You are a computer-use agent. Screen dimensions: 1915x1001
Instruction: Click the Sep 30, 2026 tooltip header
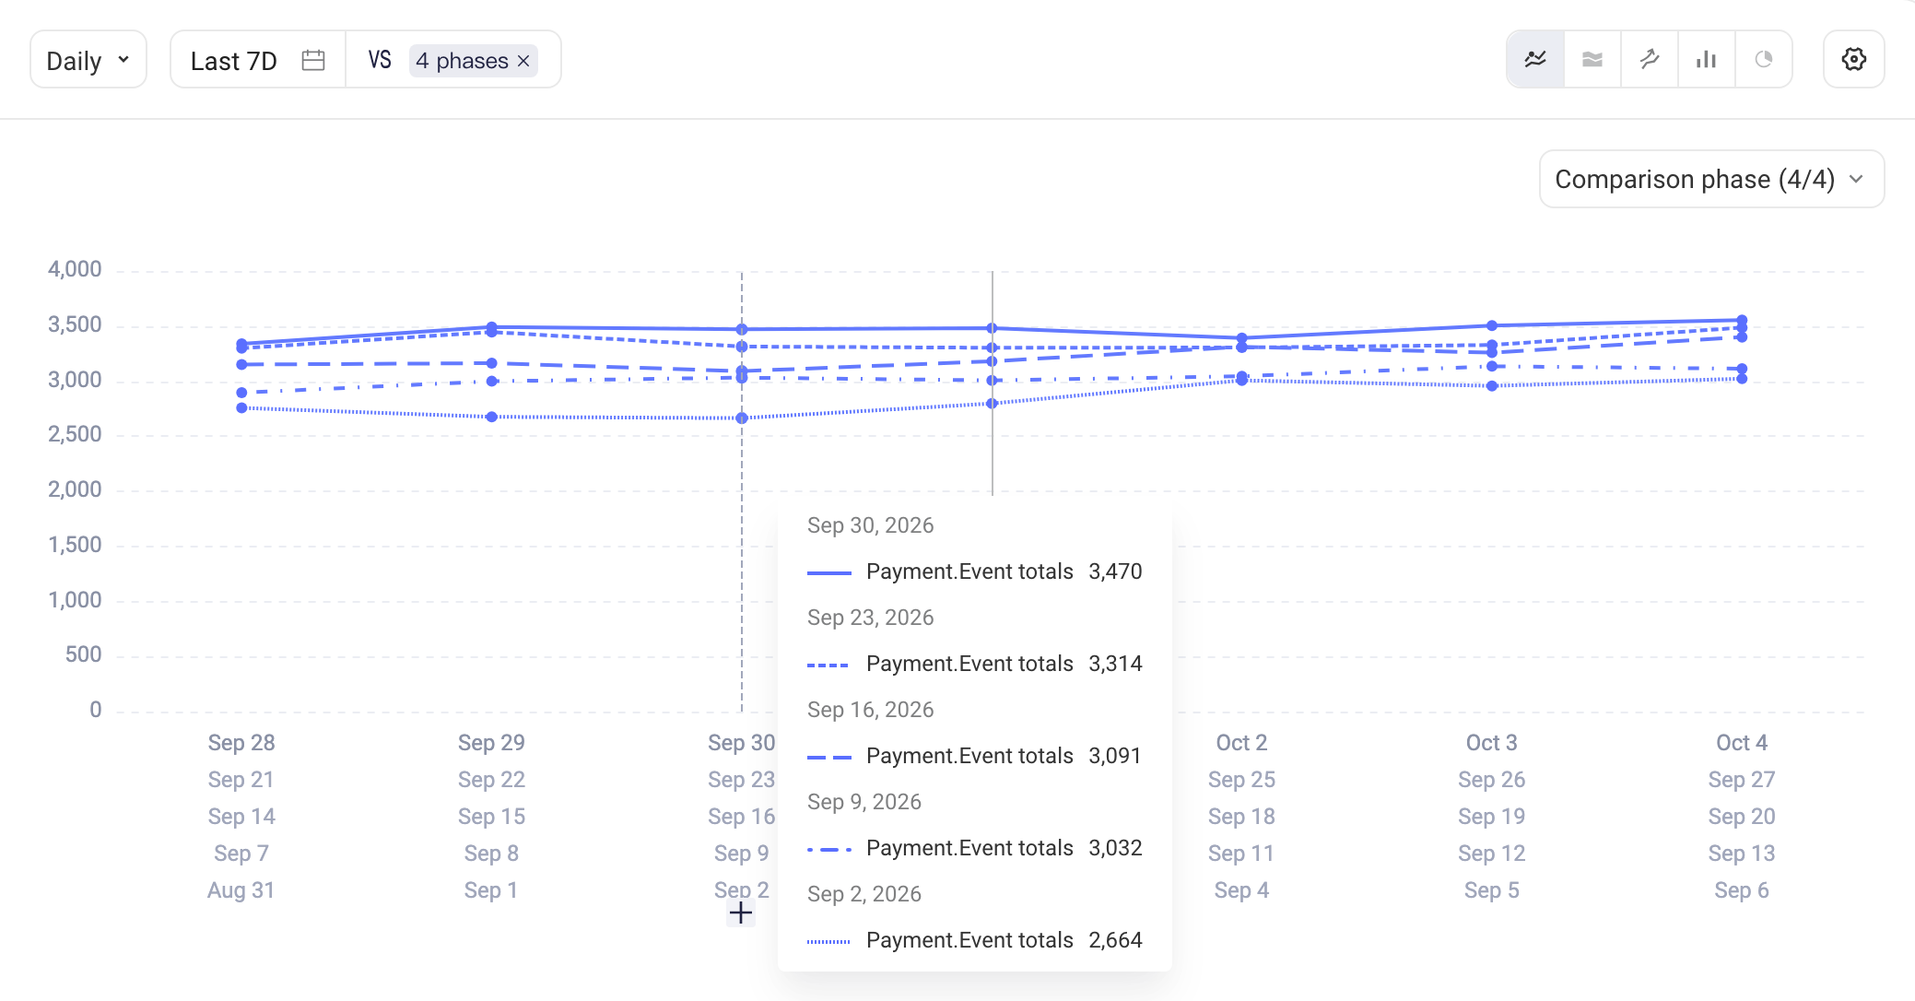coord(871,525)
